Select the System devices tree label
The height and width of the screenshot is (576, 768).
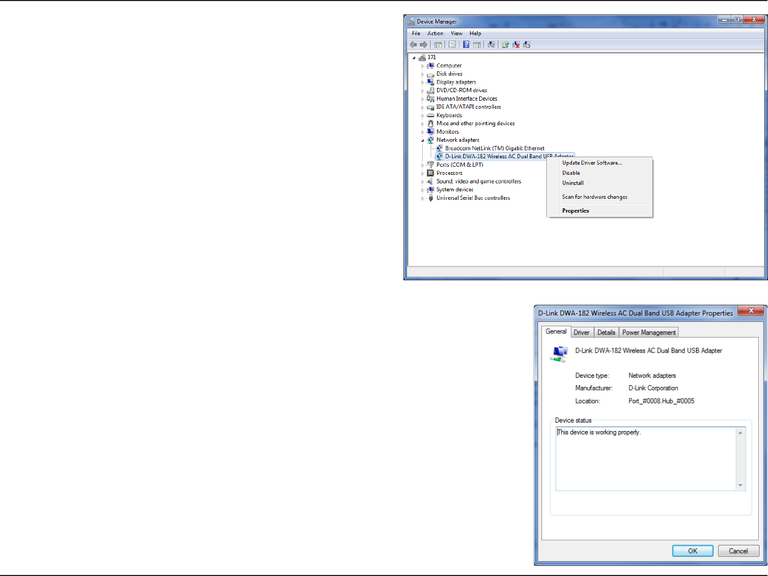point(455,190)
